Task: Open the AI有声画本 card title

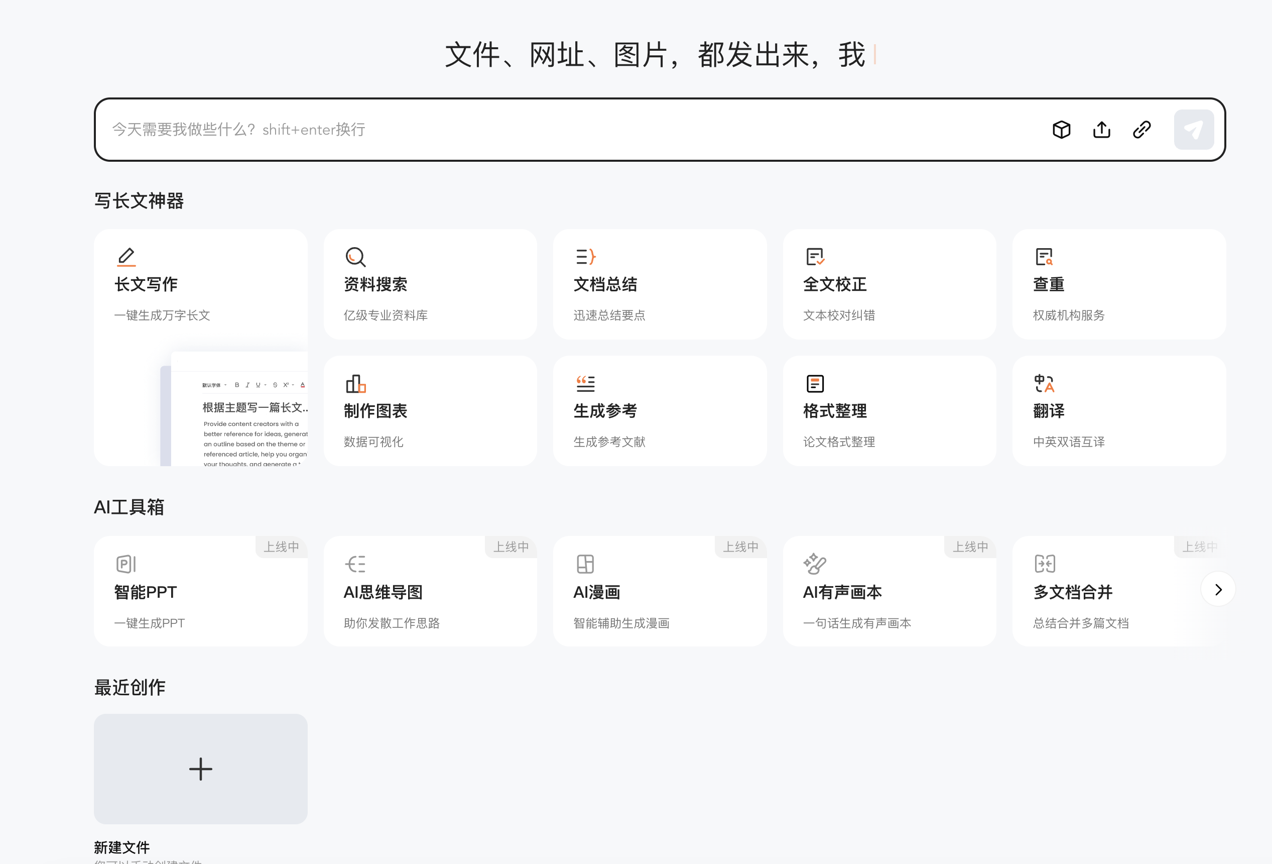Action: pyautogui.click(x=842, y=592)
